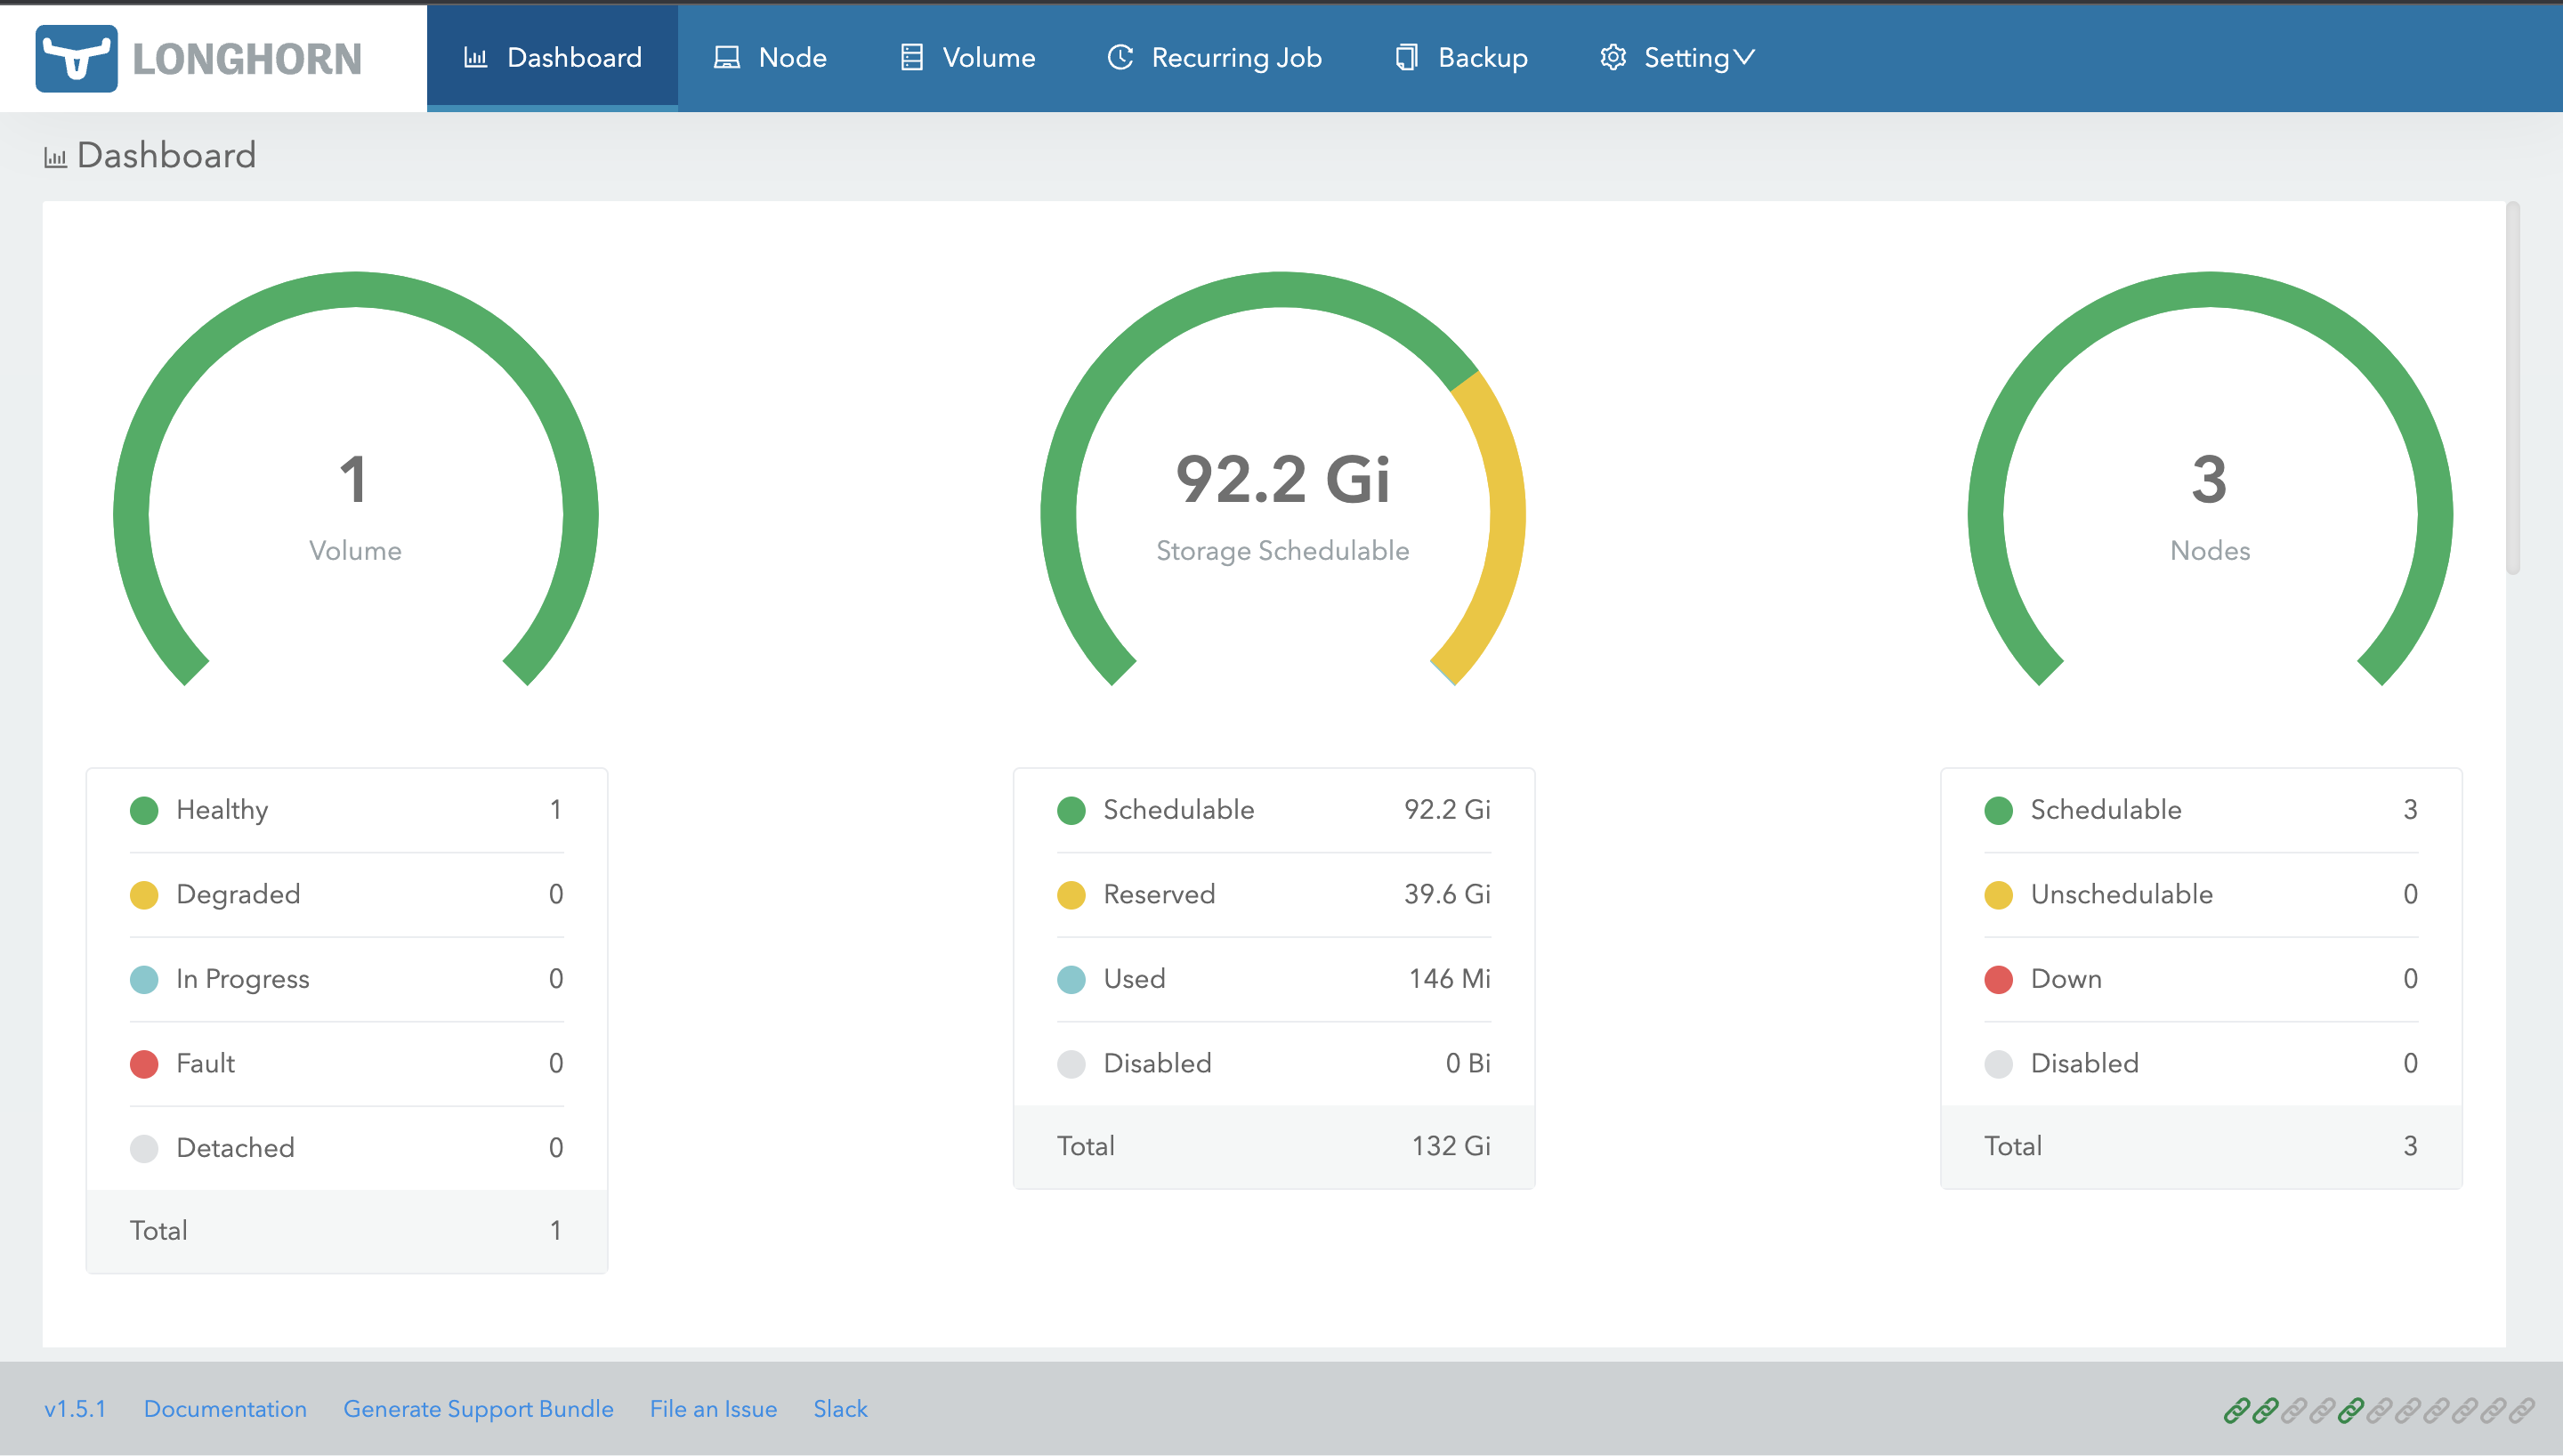Open the Documentation link
Image resolution: width=2563 pixels, height=1456 pixels.
point(225,1409)
